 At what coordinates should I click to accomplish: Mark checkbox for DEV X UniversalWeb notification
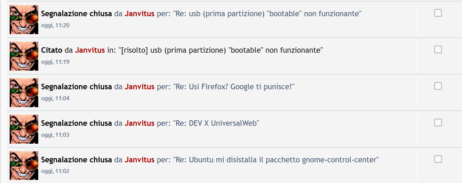pos(438,123)
